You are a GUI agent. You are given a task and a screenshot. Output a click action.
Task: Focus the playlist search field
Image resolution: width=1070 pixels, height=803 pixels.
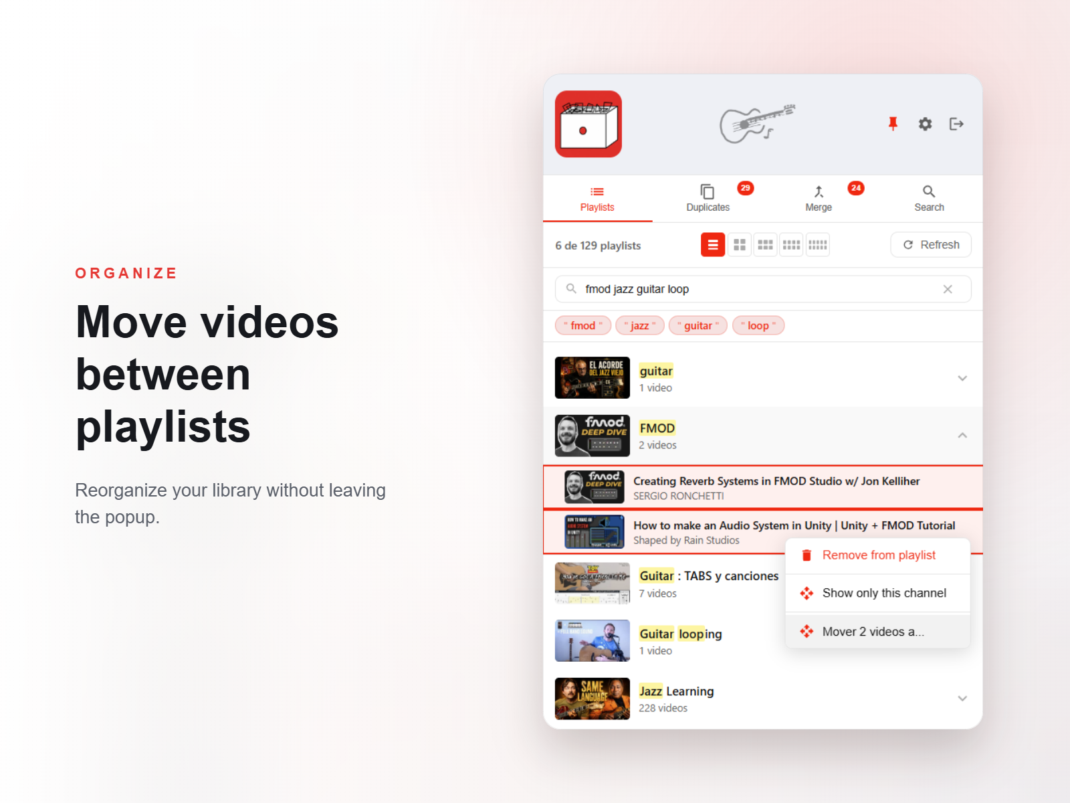[x=763, y=289]
